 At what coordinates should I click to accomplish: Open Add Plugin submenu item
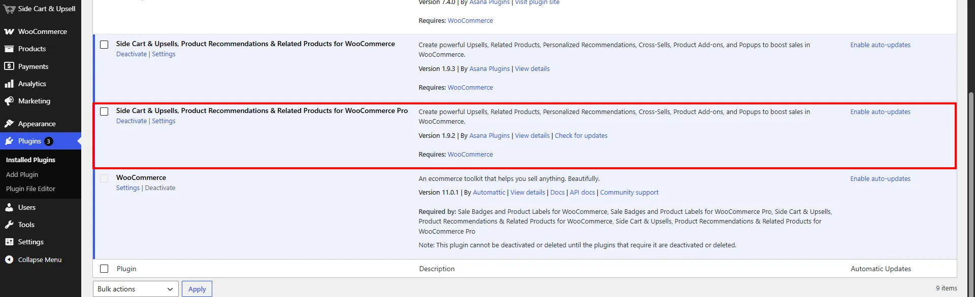tap(22, 174)
